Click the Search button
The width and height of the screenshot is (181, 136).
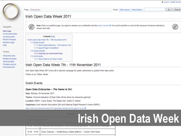point(177,9)
